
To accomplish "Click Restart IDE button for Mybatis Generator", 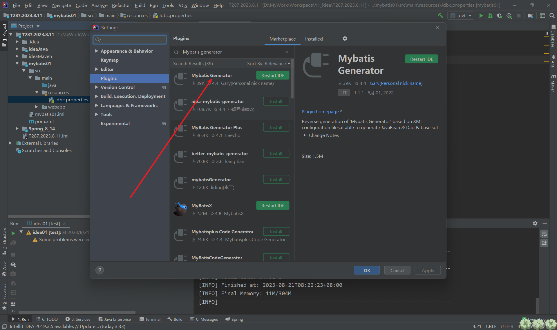I will tap(273, 75).
